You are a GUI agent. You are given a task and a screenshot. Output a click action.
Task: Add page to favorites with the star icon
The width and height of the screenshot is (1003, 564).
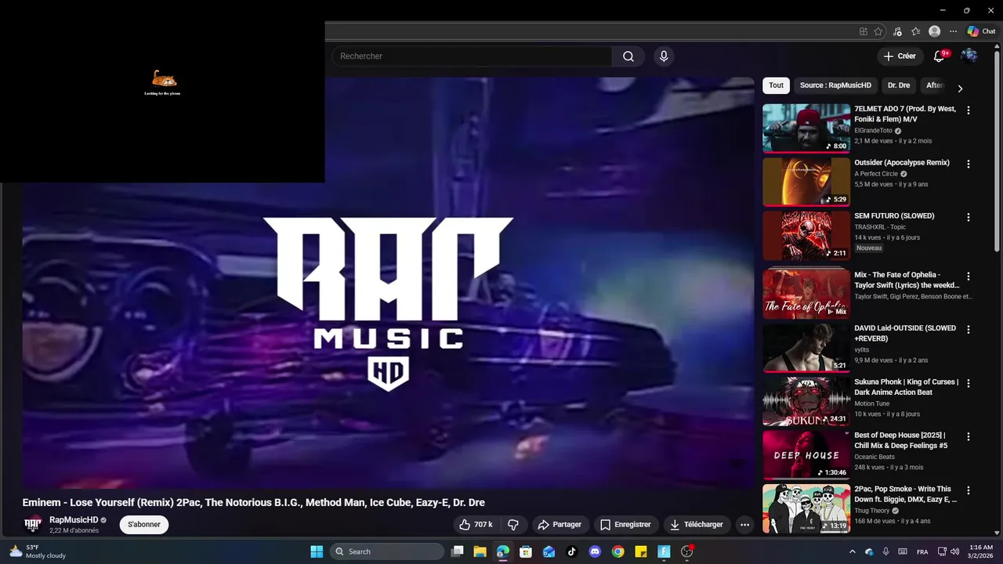[878, 31]
